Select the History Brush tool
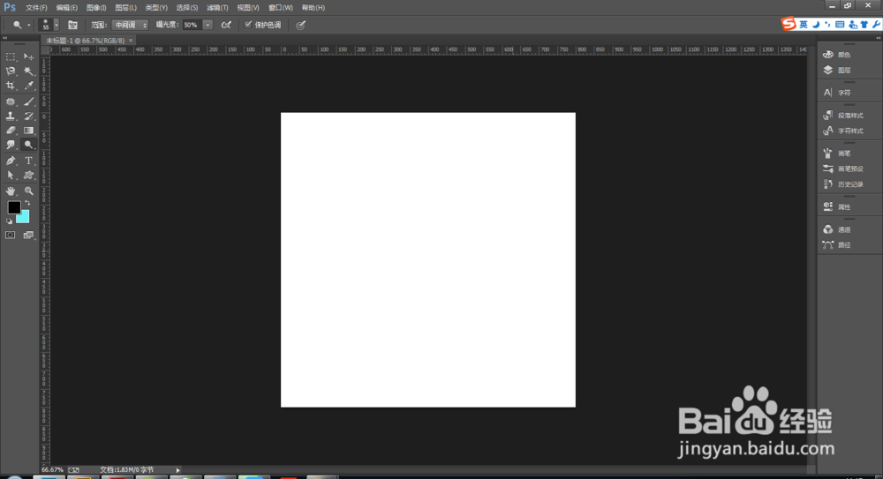This screenshot has width=883, height=479. tap(29, 116)
